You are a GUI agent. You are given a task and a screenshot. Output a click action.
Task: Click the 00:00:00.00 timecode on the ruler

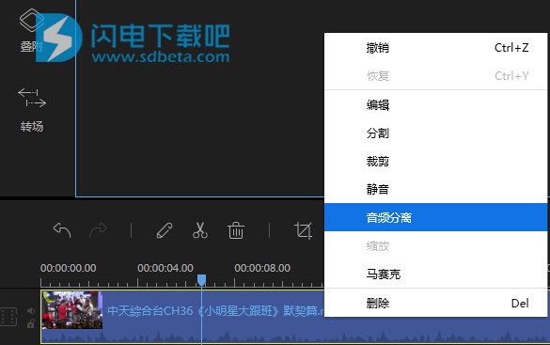pyautogui.click(x=69, y=268)
